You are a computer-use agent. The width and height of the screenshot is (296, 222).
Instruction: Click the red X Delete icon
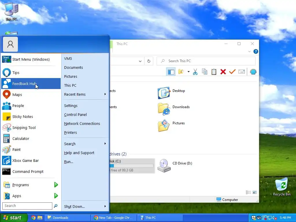click(x=223, y=72)
